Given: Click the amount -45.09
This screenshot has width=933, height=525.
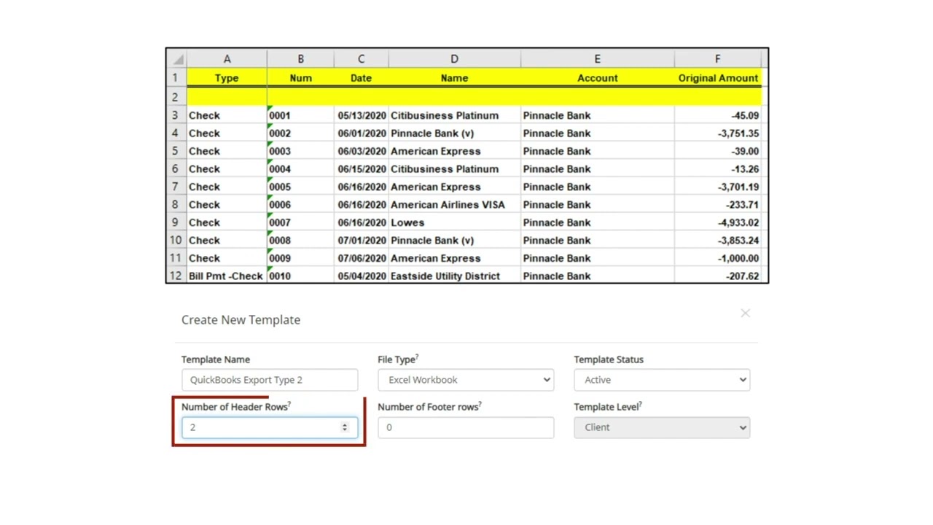Looking at the screenshot, I should (x=717, y=115).
